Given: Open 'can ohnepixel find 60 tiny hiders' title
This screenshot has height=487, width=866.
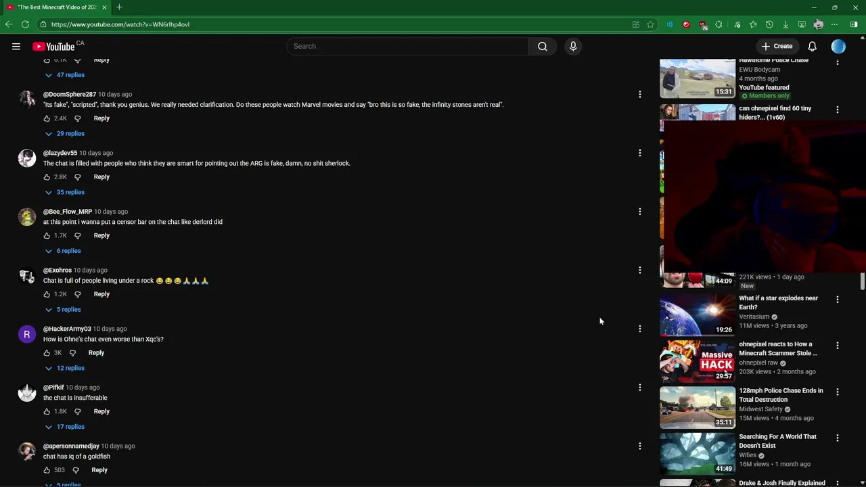Looking at the screenshot, I should [x=775, y=113].
